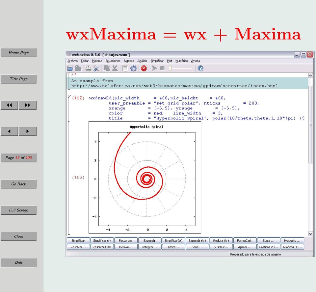Open the Simplificar menu
316x292 pixels.
coord(157,61)
